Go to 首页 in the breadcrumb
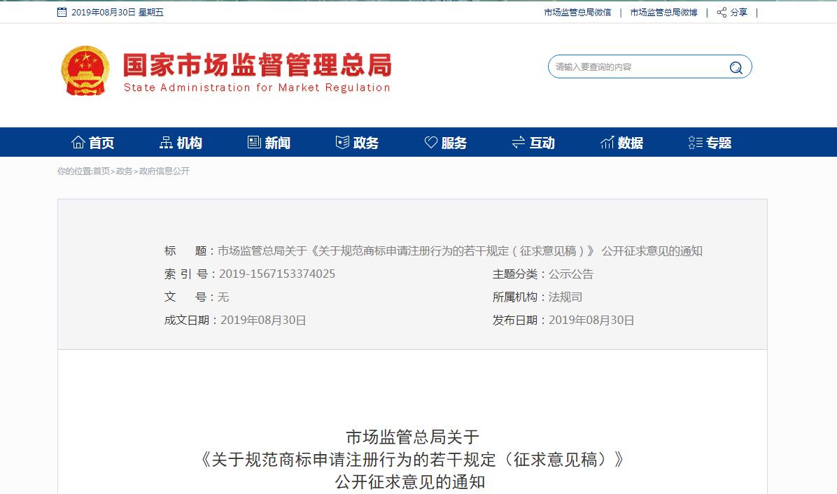 pos(101,171)
